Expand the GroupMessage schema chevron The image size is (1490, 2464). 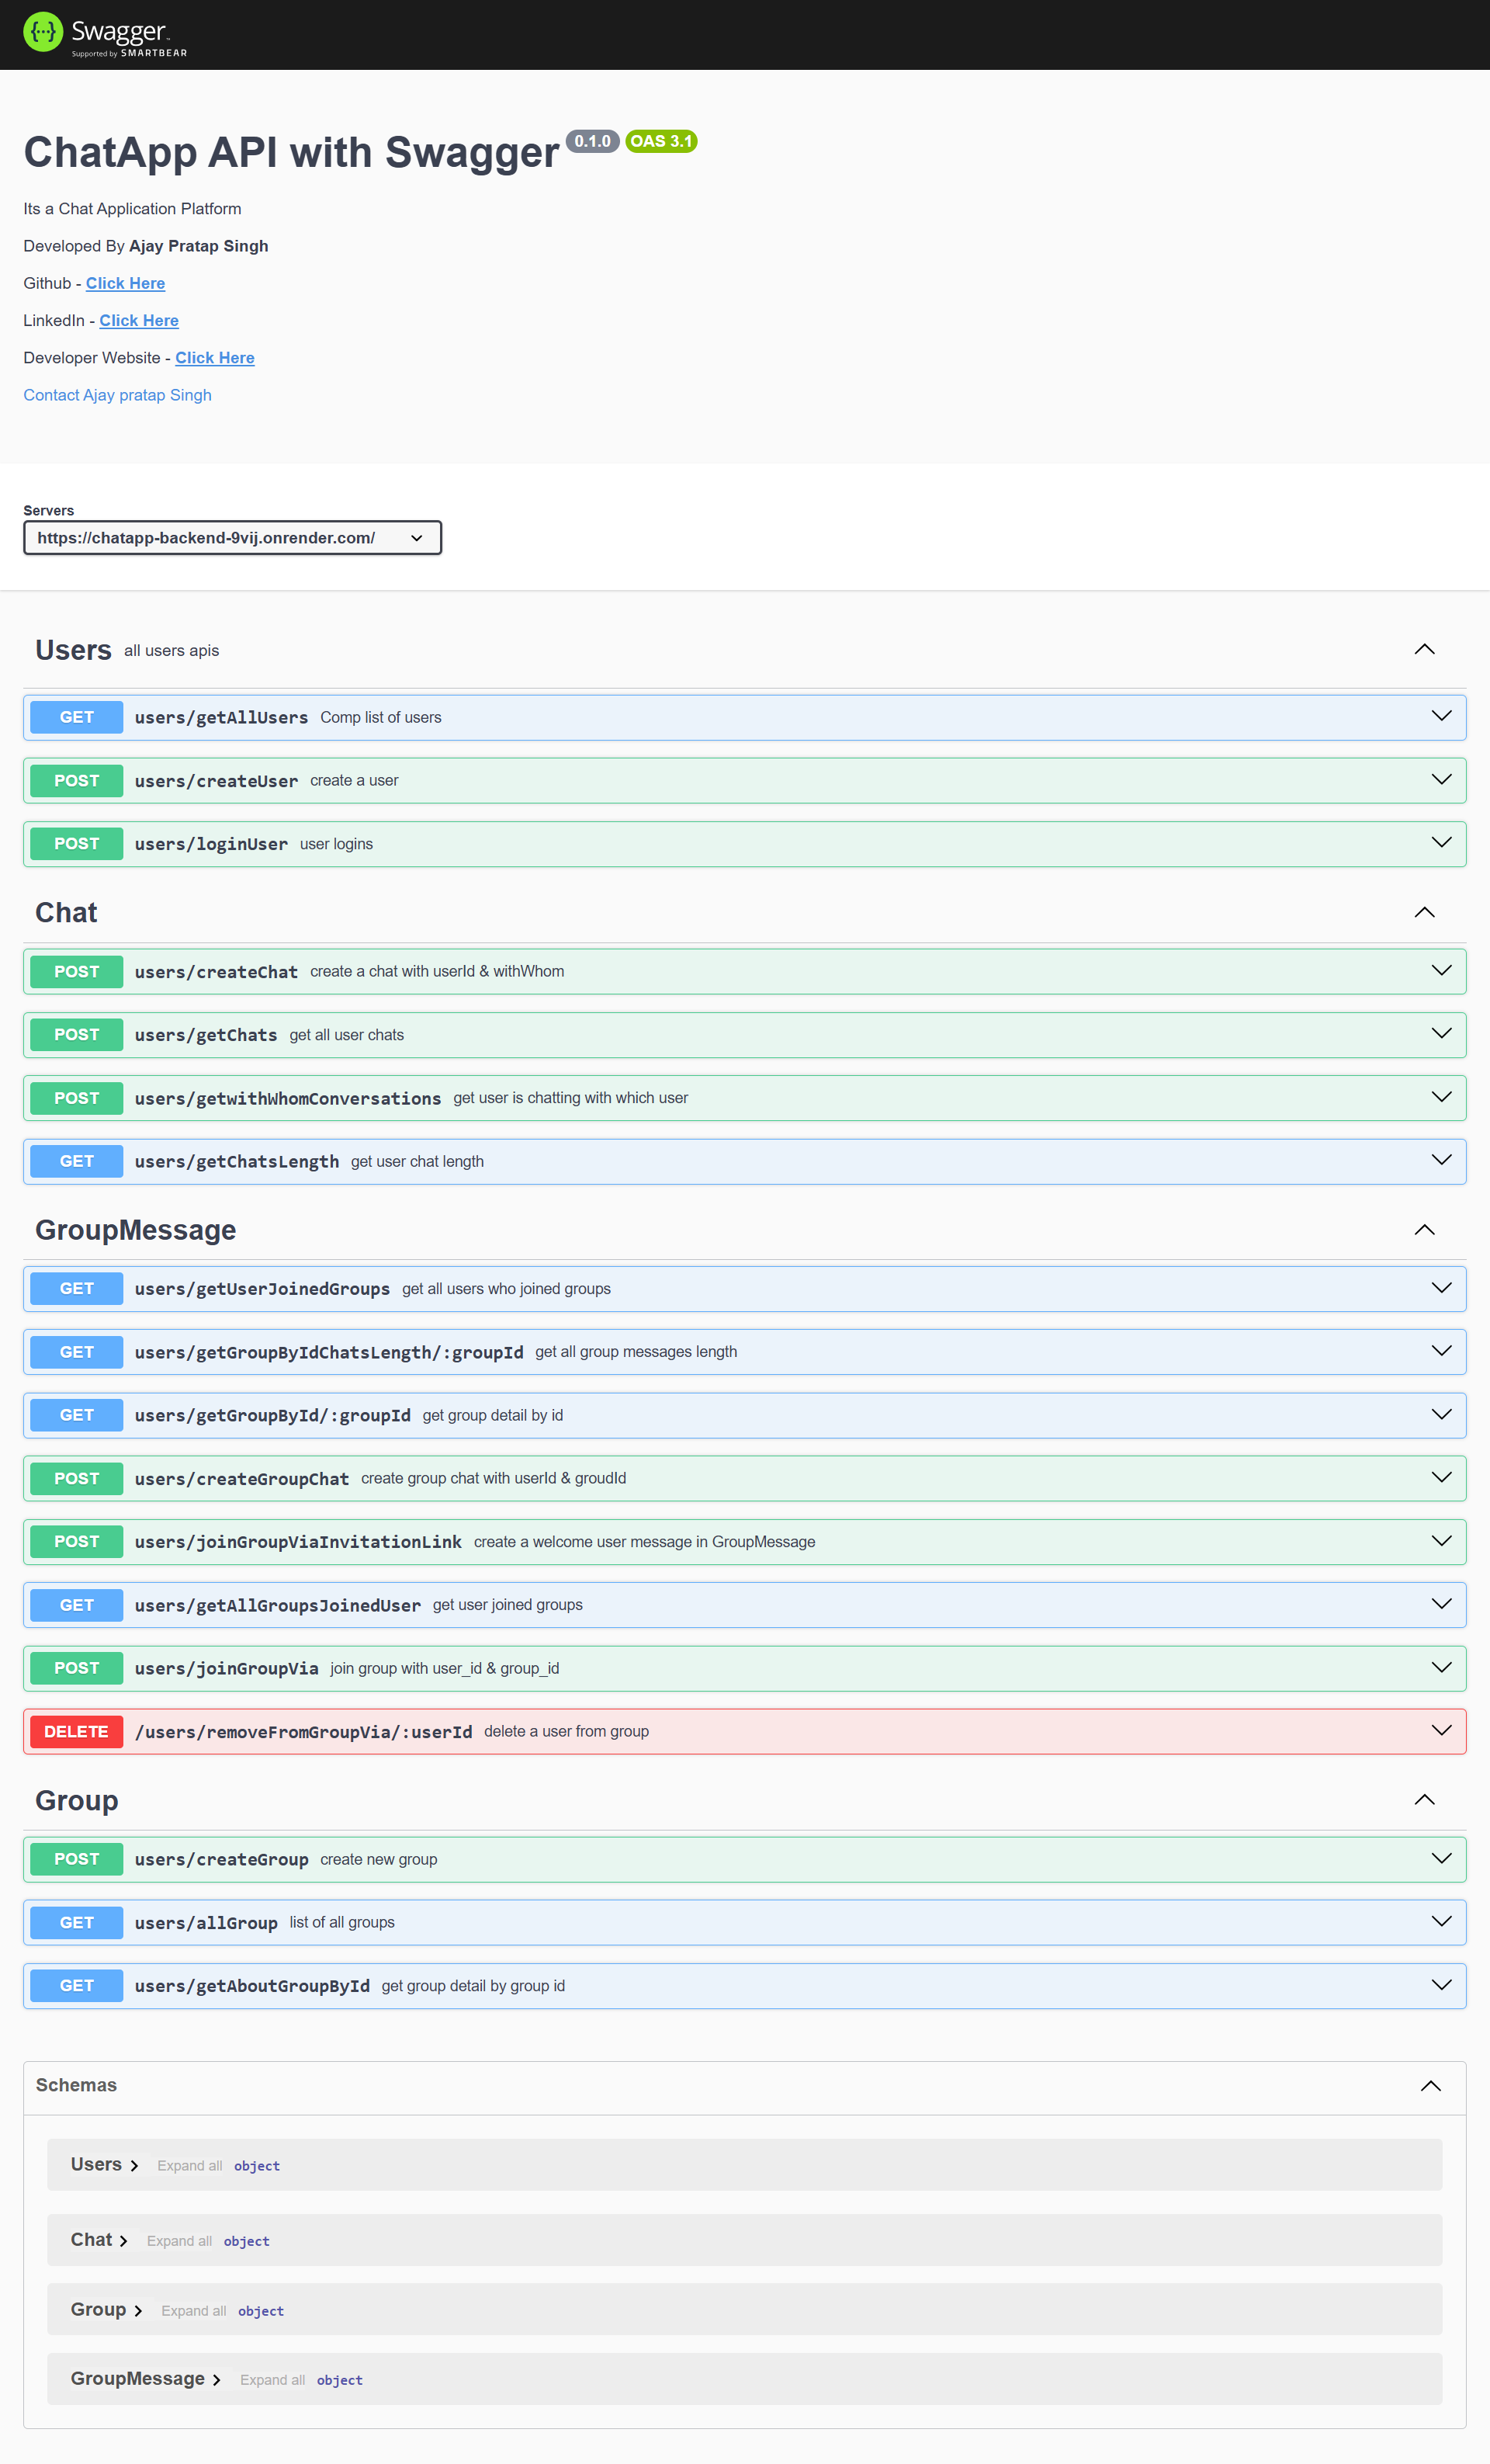point(216,2380)
